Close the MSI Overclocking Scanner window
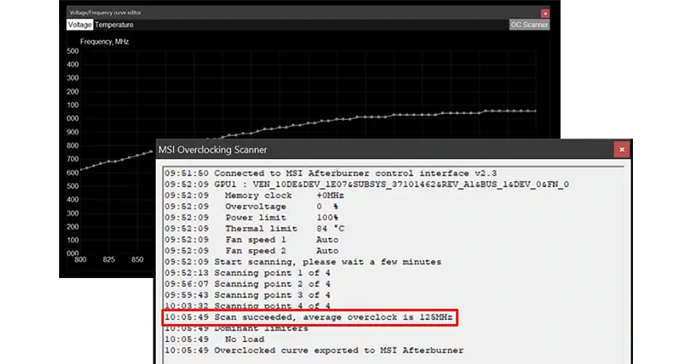This screenshot has height=364, width=692. (621, 149)
